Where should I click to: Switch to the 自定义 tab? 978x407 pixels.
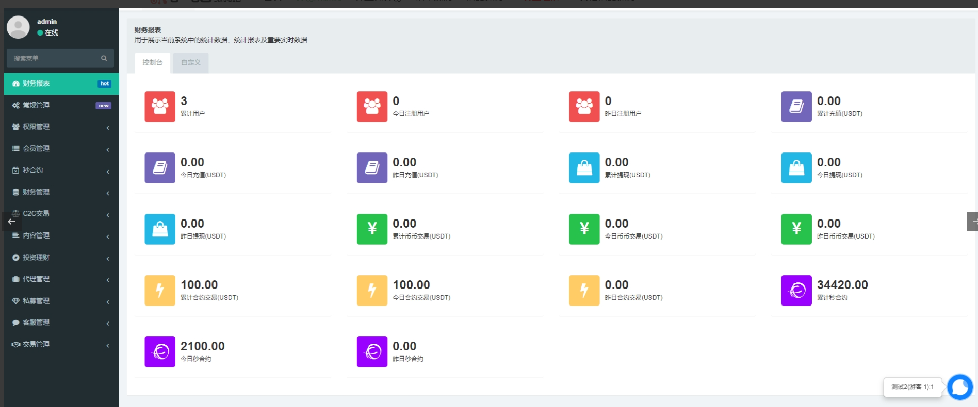click(x=191, y=62)
